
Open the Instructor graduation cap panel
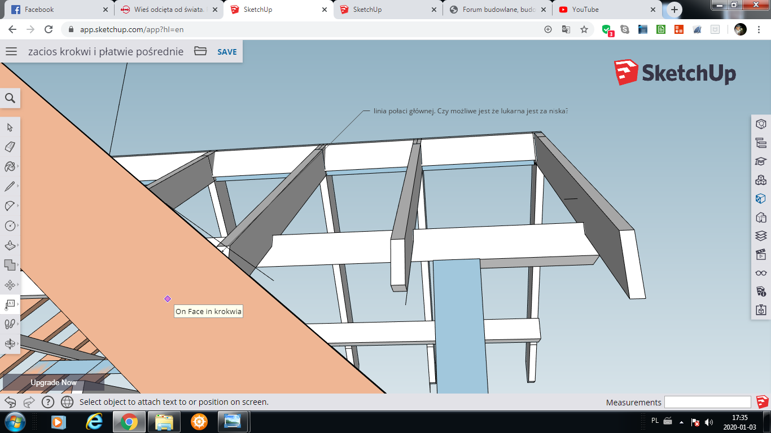[761, 161]
